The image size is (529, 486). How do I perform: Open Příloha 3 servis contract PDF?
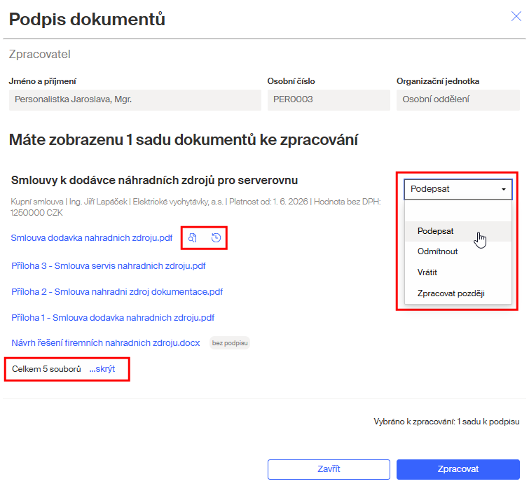click(x=109, y=266)
